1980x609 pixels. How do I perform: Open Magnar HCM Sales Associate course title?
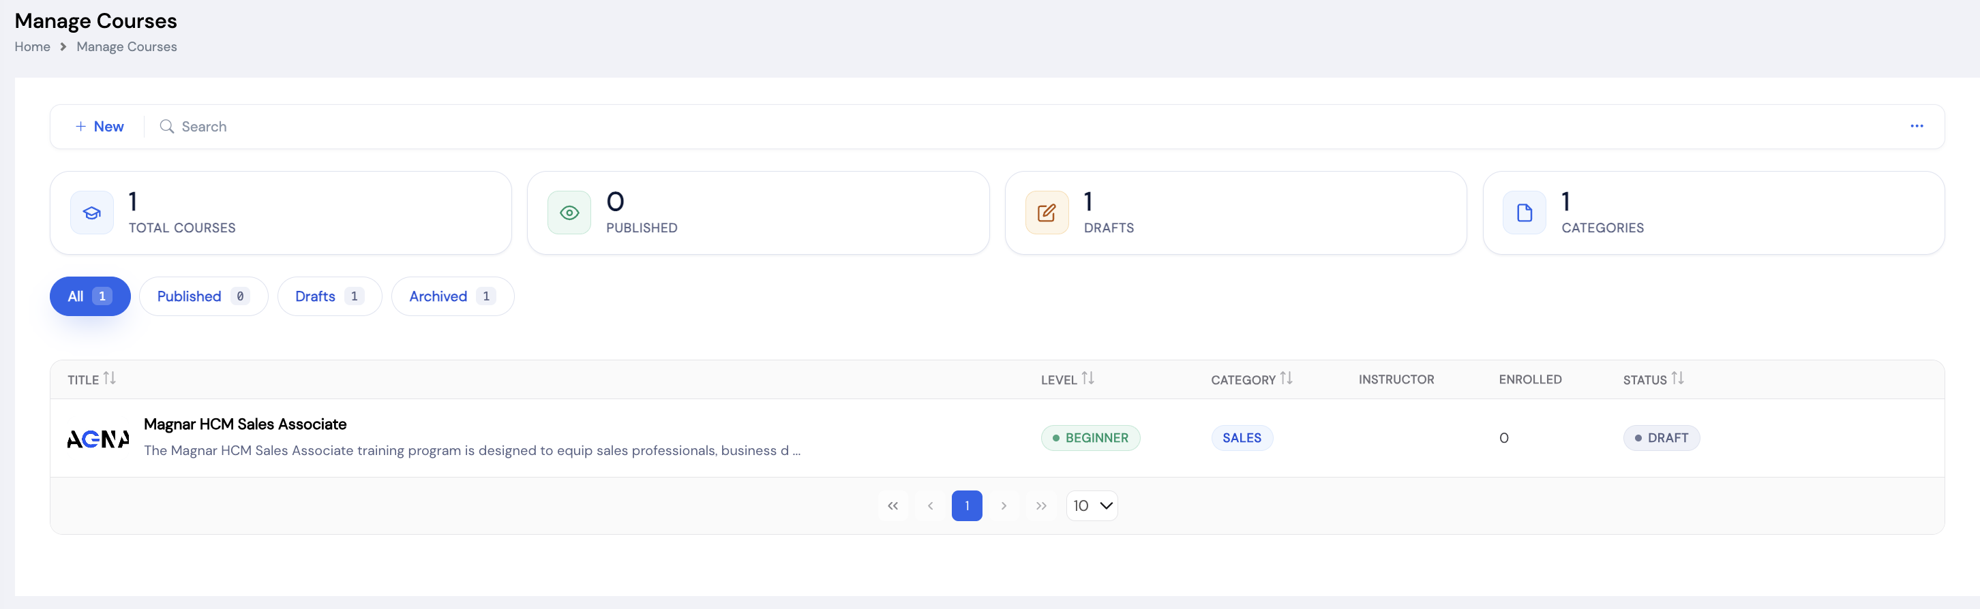pos(245,424)
